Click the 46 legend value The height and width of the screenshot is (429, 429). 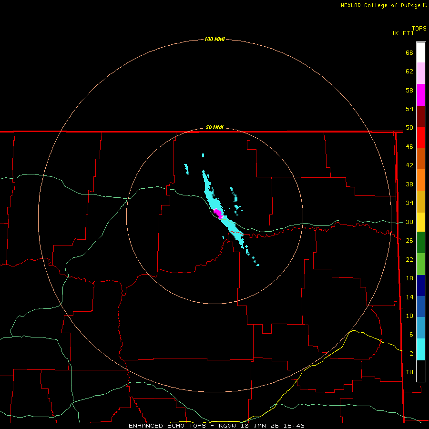[x=409, y=147]
